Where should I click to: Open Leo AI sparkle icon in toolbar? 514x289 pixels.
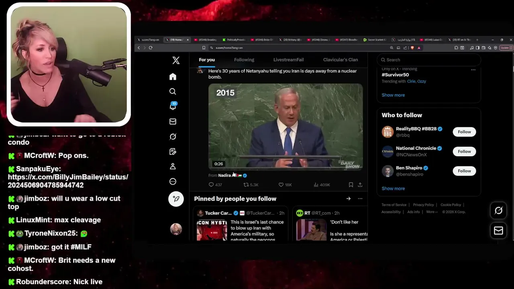pos(490,48)
